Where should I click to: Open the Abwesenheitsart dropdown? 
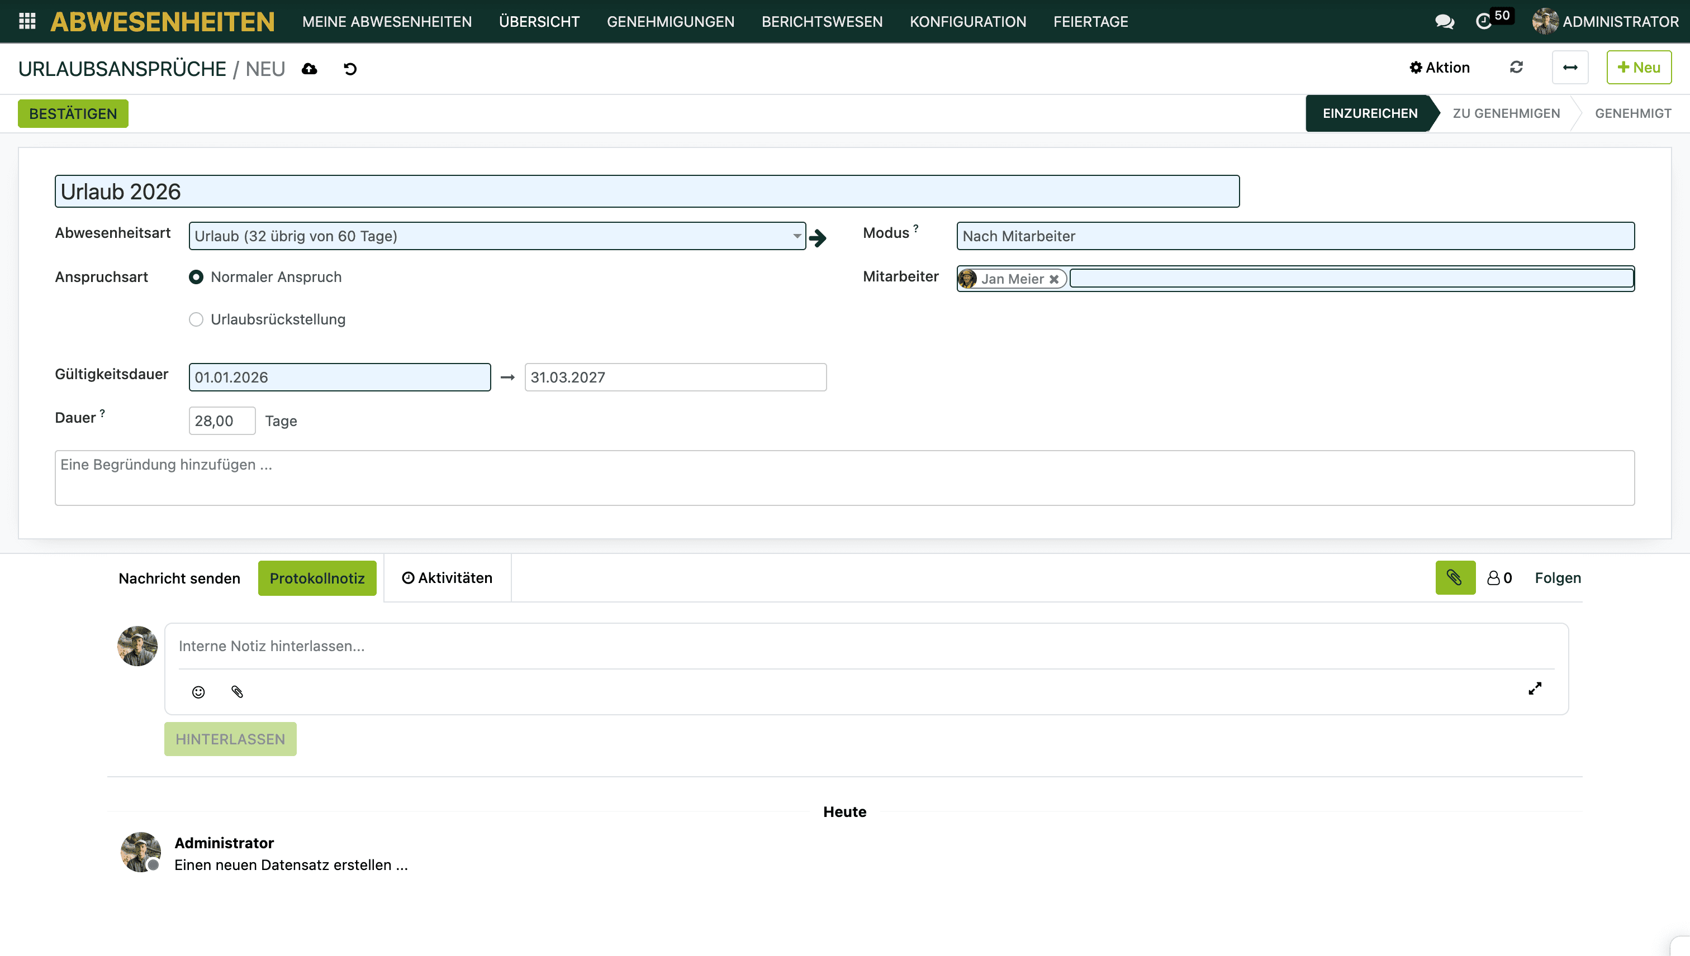coord(497,236)
